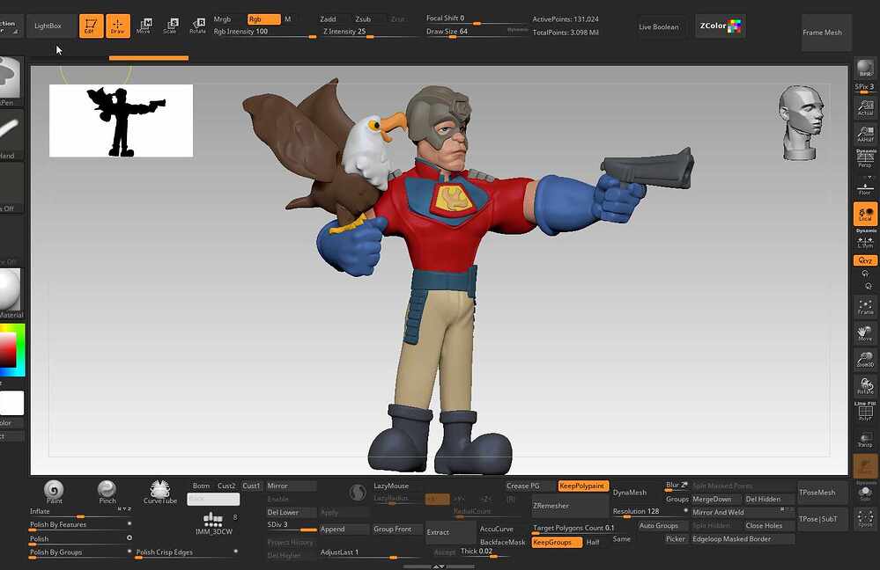This screenshot has width=880, height=570.
Task: Switch to the Botm tab
Action: [x=201, y=486]
